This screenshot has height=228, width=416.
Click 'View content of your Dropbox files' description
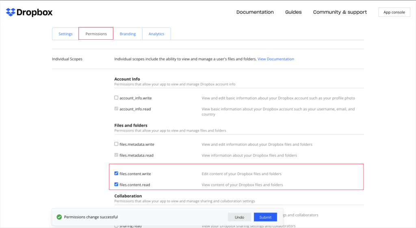coord(242,185)
